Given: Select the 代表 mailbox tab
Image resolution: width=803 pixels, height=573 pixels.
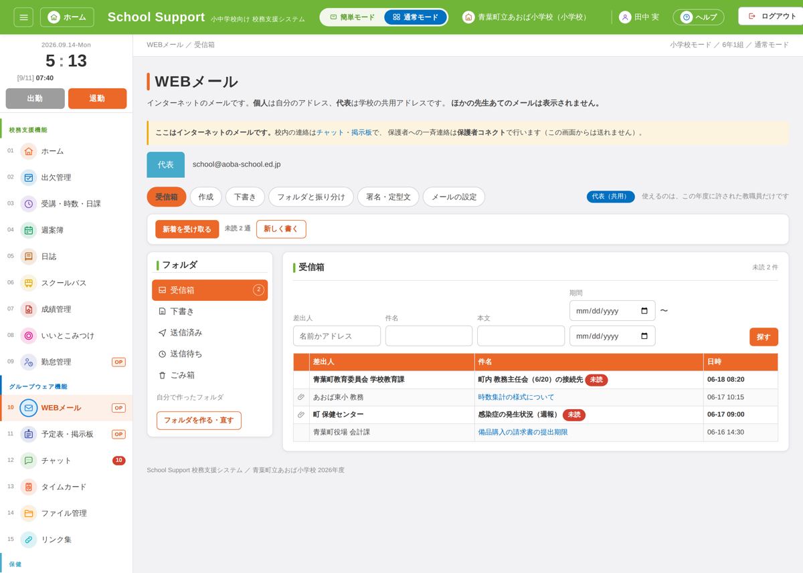Looking at the screenshot, I should (x=166, y=164).
